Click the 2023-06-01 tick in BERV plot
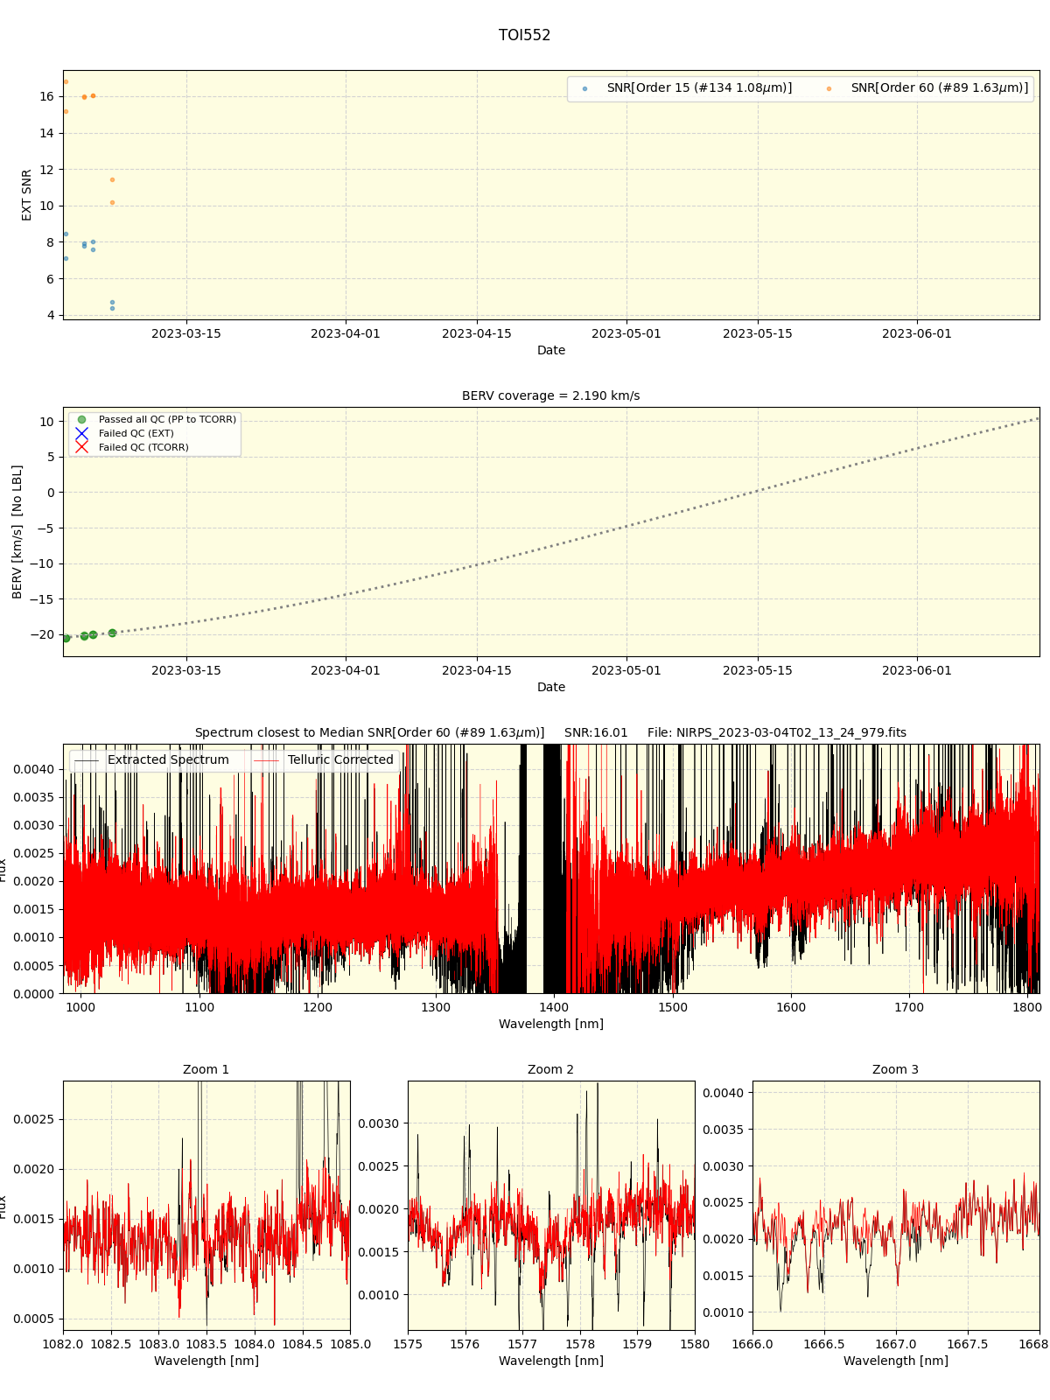 pyautogui.click(x=917, y=670)
